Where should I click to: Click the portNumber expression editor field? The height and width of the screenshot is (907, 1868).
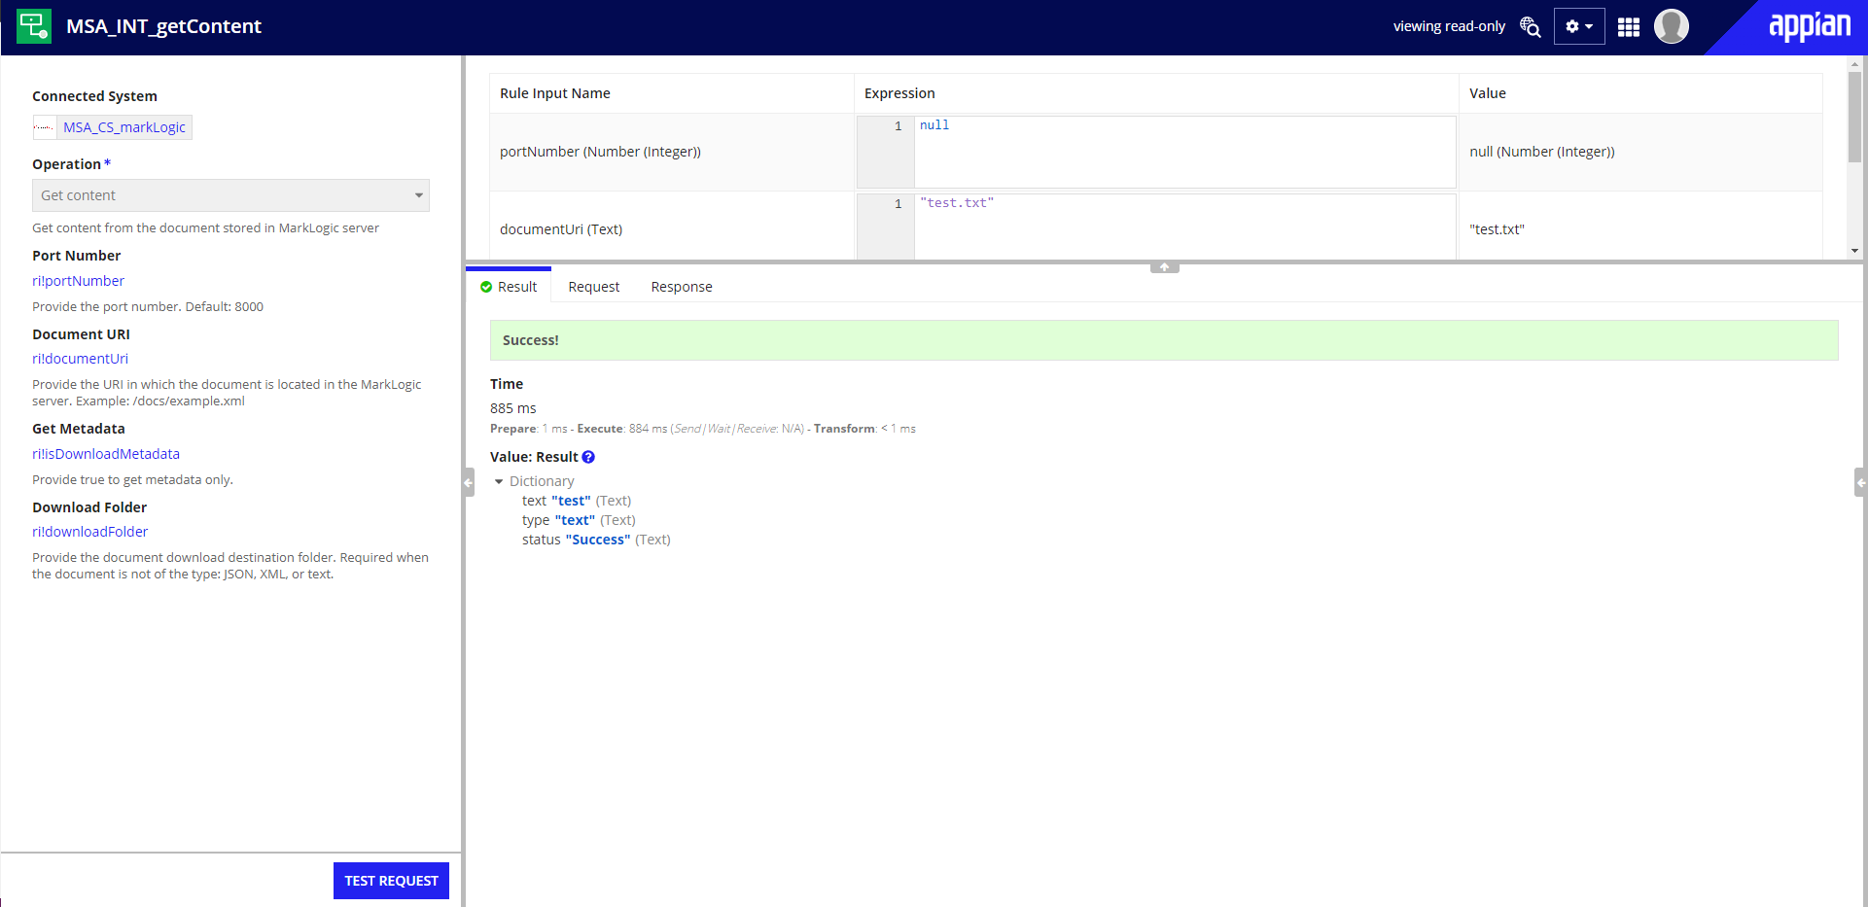coord(1184,152)
